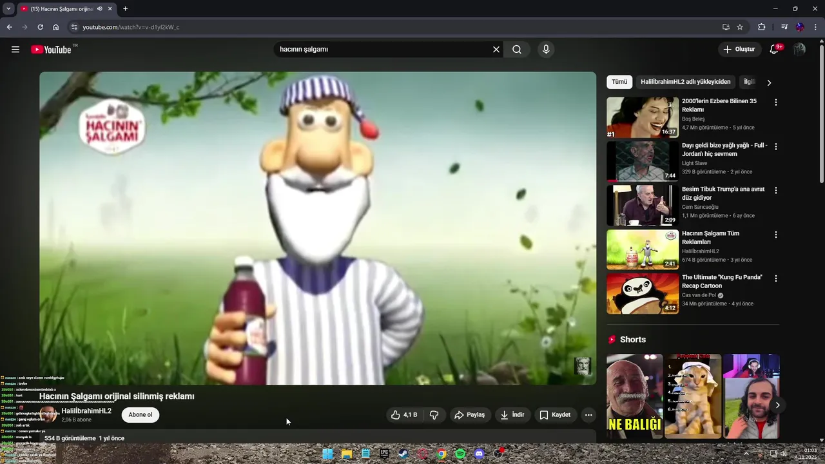The height and width of the screenshot is (464, 825).
Task: Open options for 'Kung Fu Panda' video
Action: pyautogui.click(x=775, y=278)
